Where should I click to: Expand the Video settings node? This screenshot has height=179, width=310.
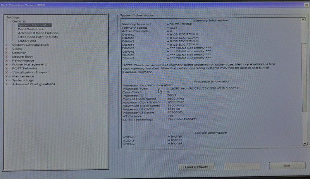coord(7,49)
